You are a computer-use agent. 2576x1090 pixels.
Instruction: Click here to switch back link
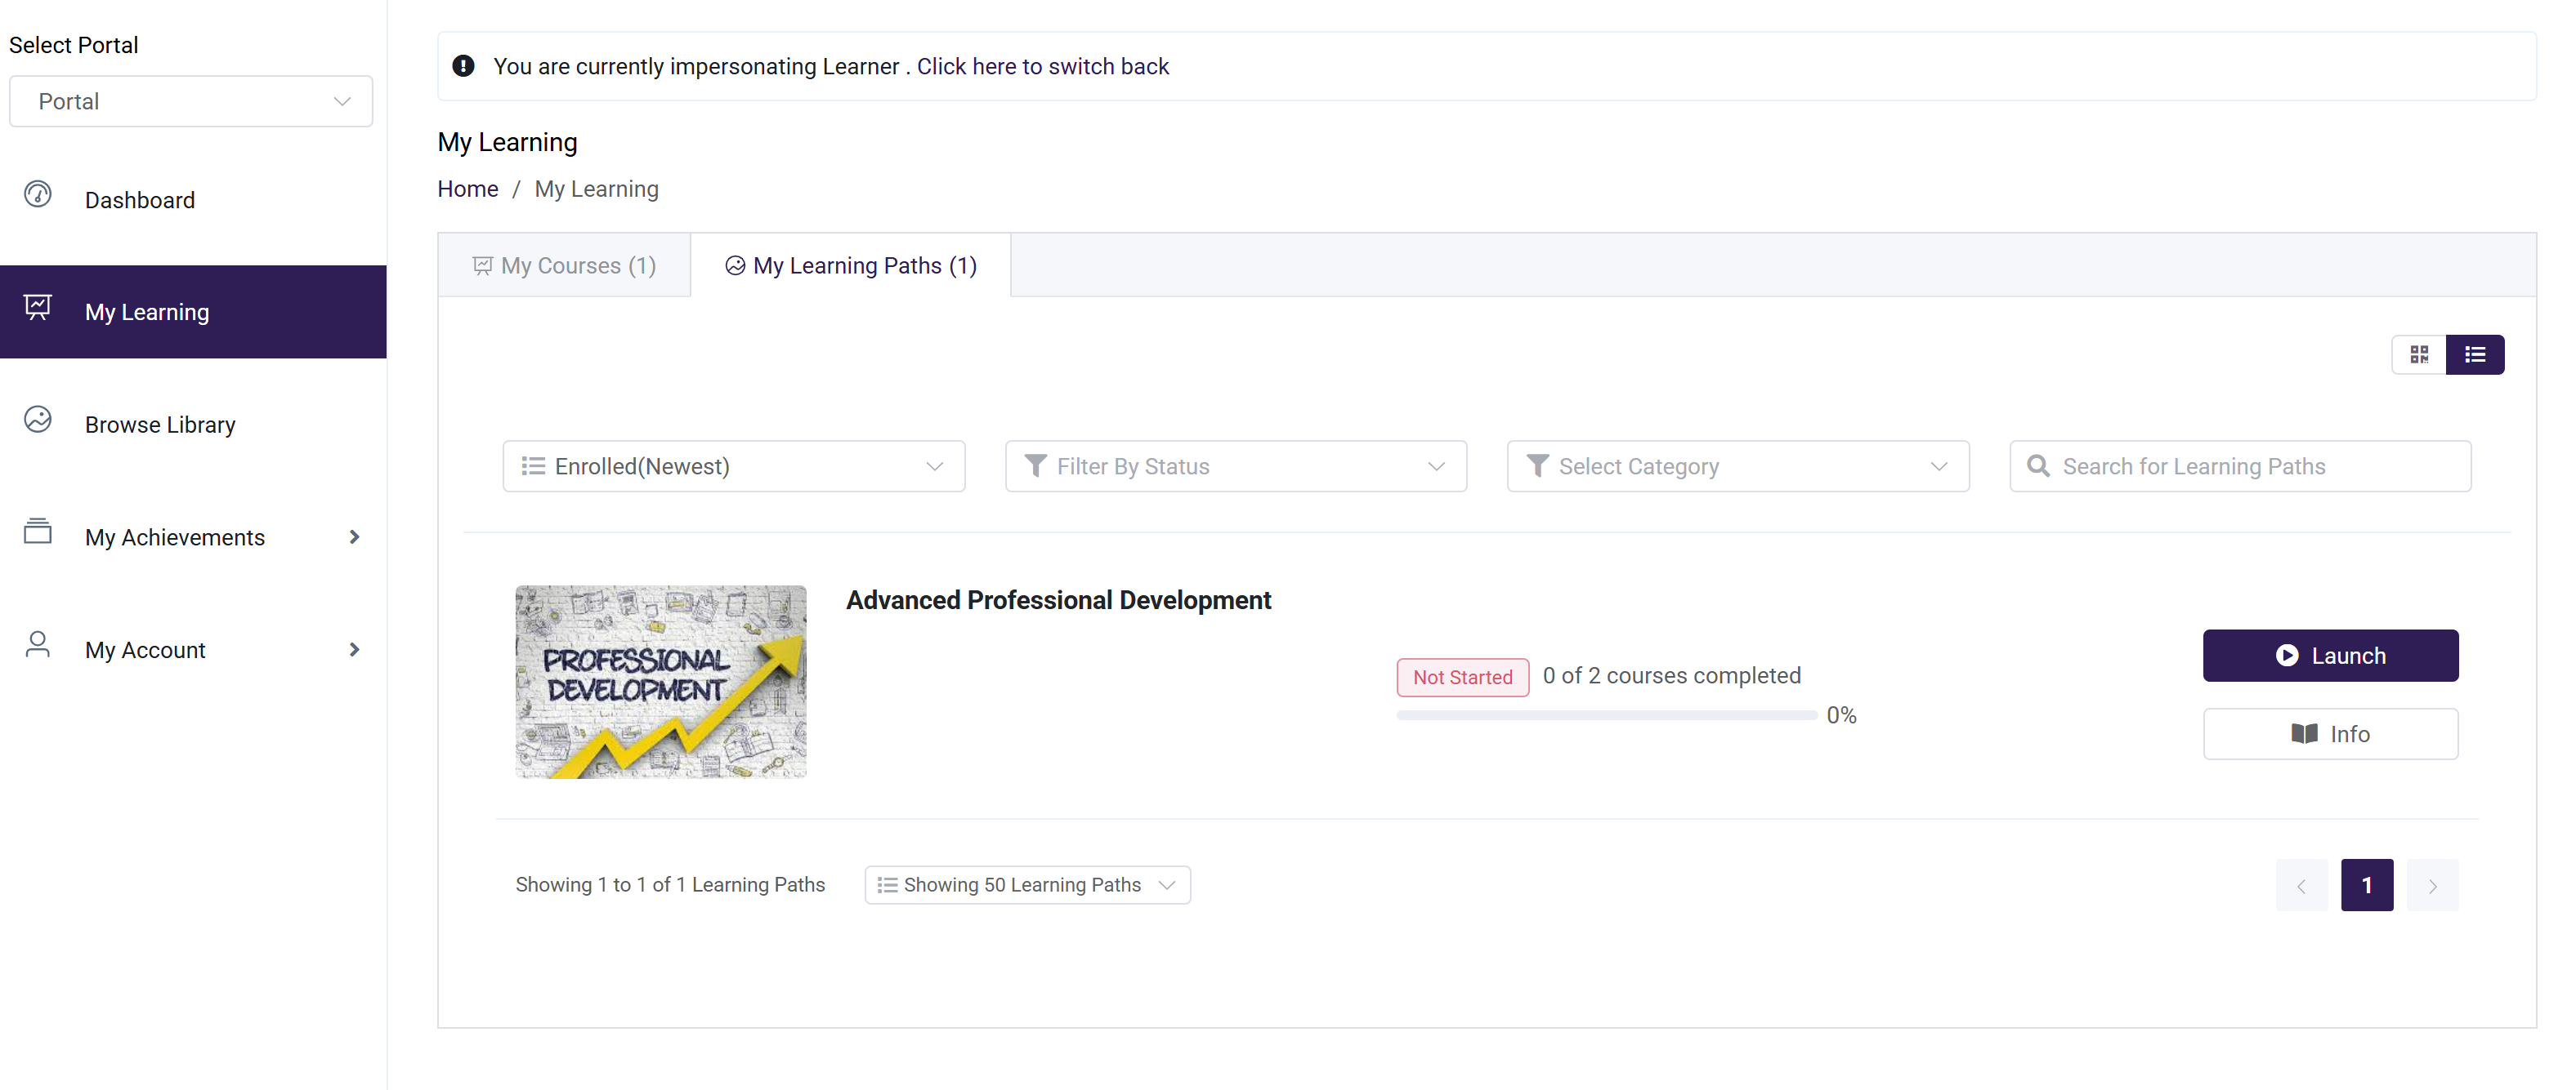pos(1042,66)
